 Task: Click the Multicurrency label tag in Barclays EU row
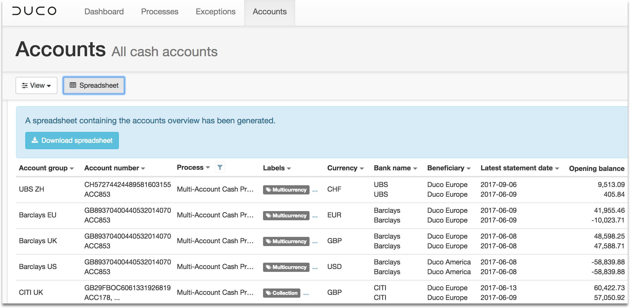pos(286,215)
